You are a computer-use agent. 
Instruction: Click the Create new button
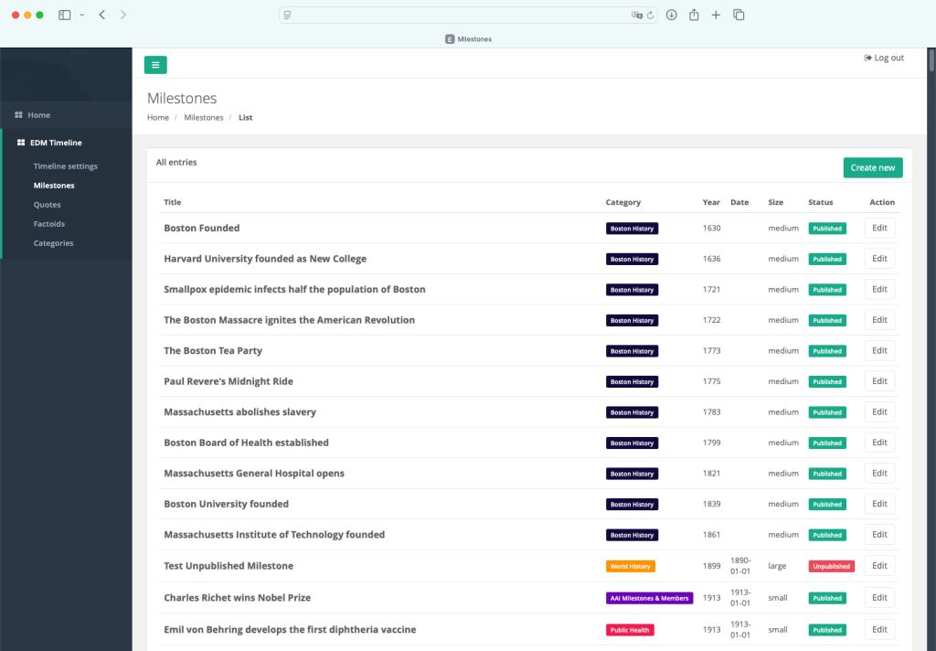tap(872, 167)
